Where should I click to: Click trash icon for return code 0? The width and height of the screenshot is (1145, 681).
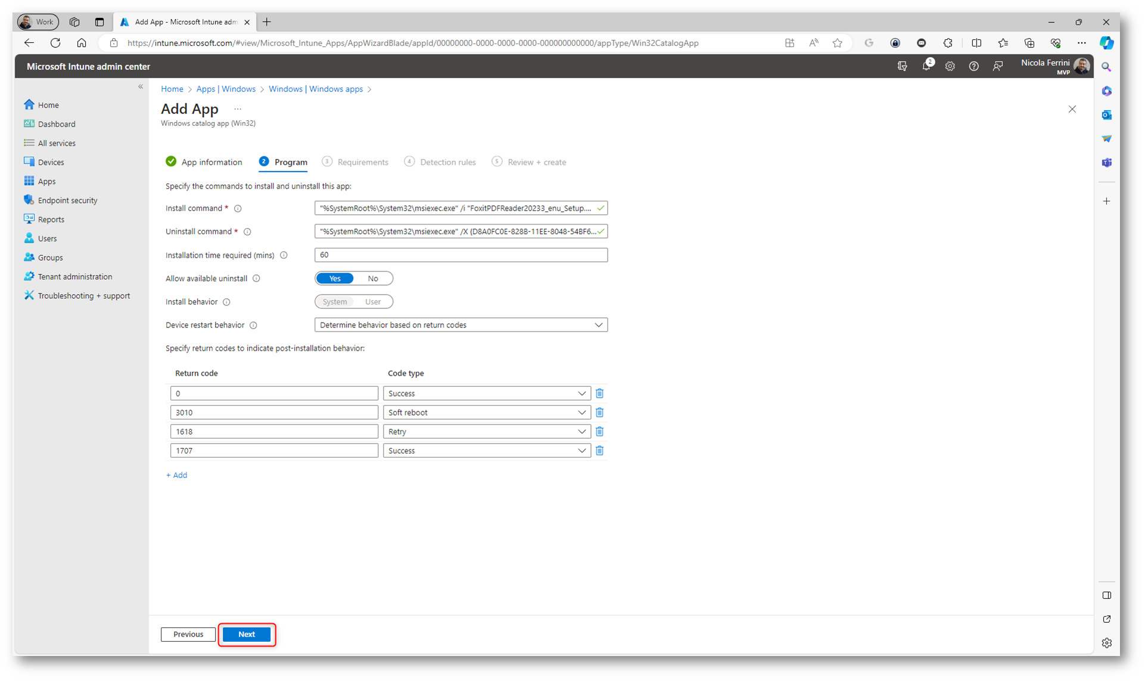599,393
